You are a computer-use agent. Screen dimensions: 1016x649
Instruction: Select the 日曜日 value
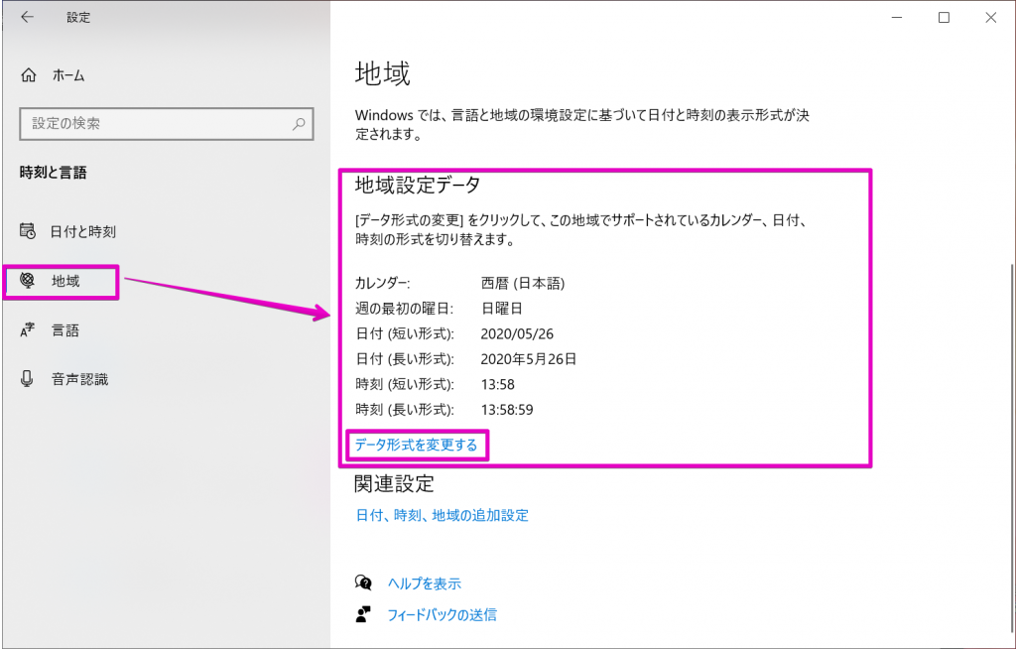(501, 309)
